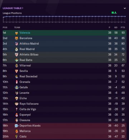Click the Real Betis crest icon

coord(16,60)
